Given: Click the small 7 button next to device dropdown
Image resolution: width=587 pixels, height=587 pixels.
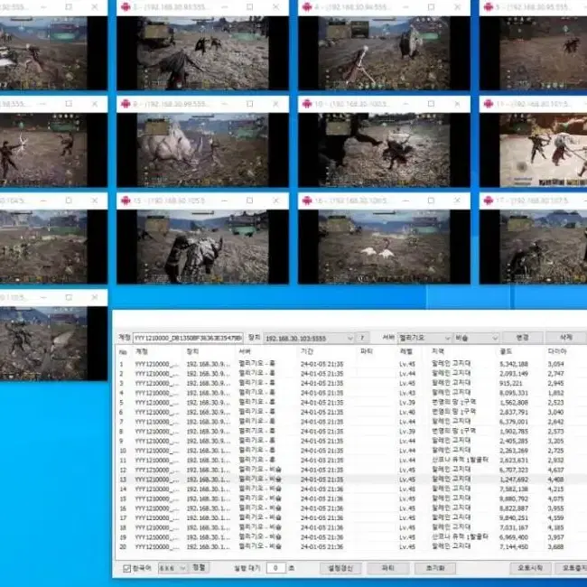Looking at the screenshot, I should pos(362,338).
